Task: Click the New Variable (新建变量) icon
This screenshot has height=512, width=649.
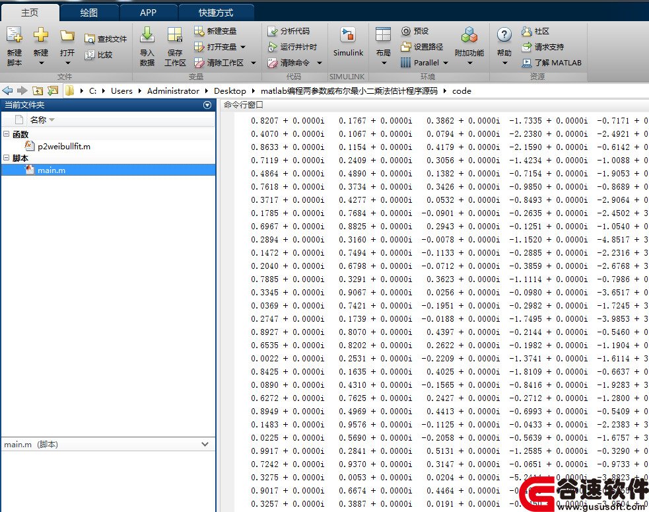Action: point(199,31)
